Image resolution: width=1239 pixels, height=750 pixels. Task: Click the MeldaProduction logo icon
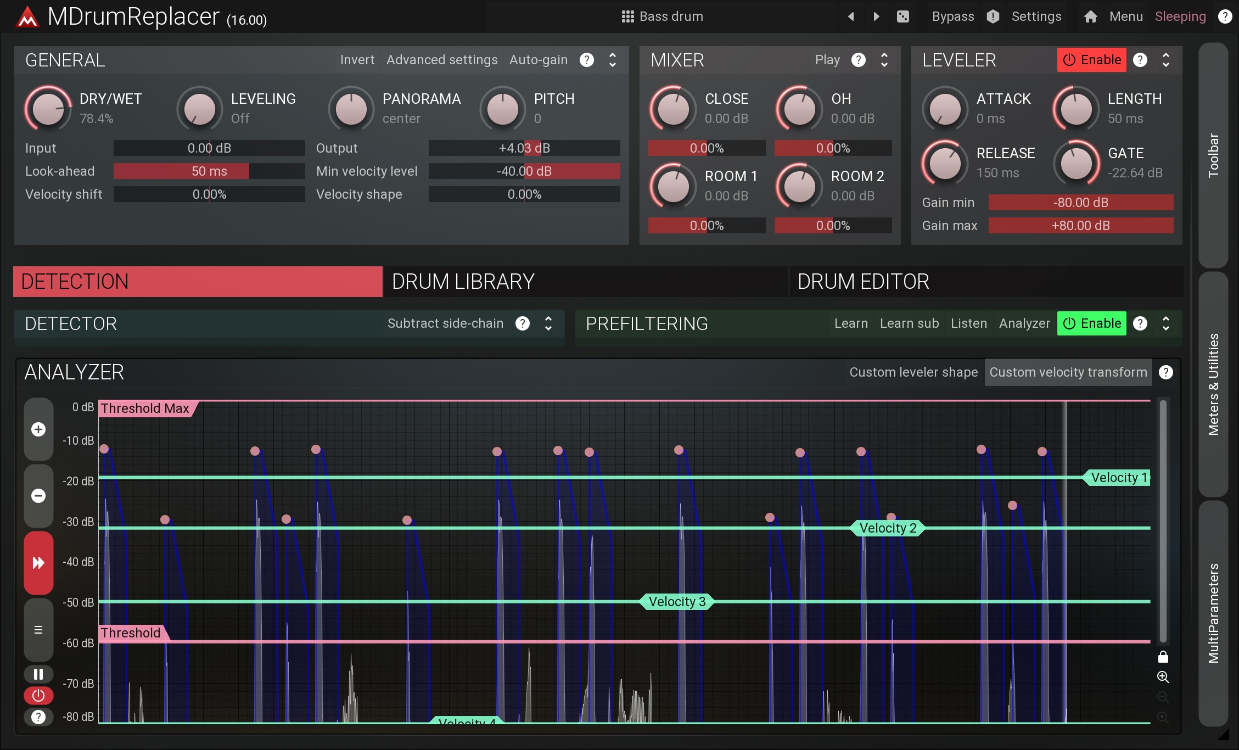(x=27, y=17)
